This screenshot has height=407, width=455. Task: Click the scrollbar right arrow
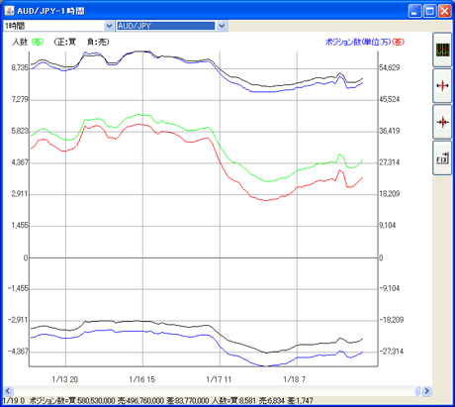point(426,391)
